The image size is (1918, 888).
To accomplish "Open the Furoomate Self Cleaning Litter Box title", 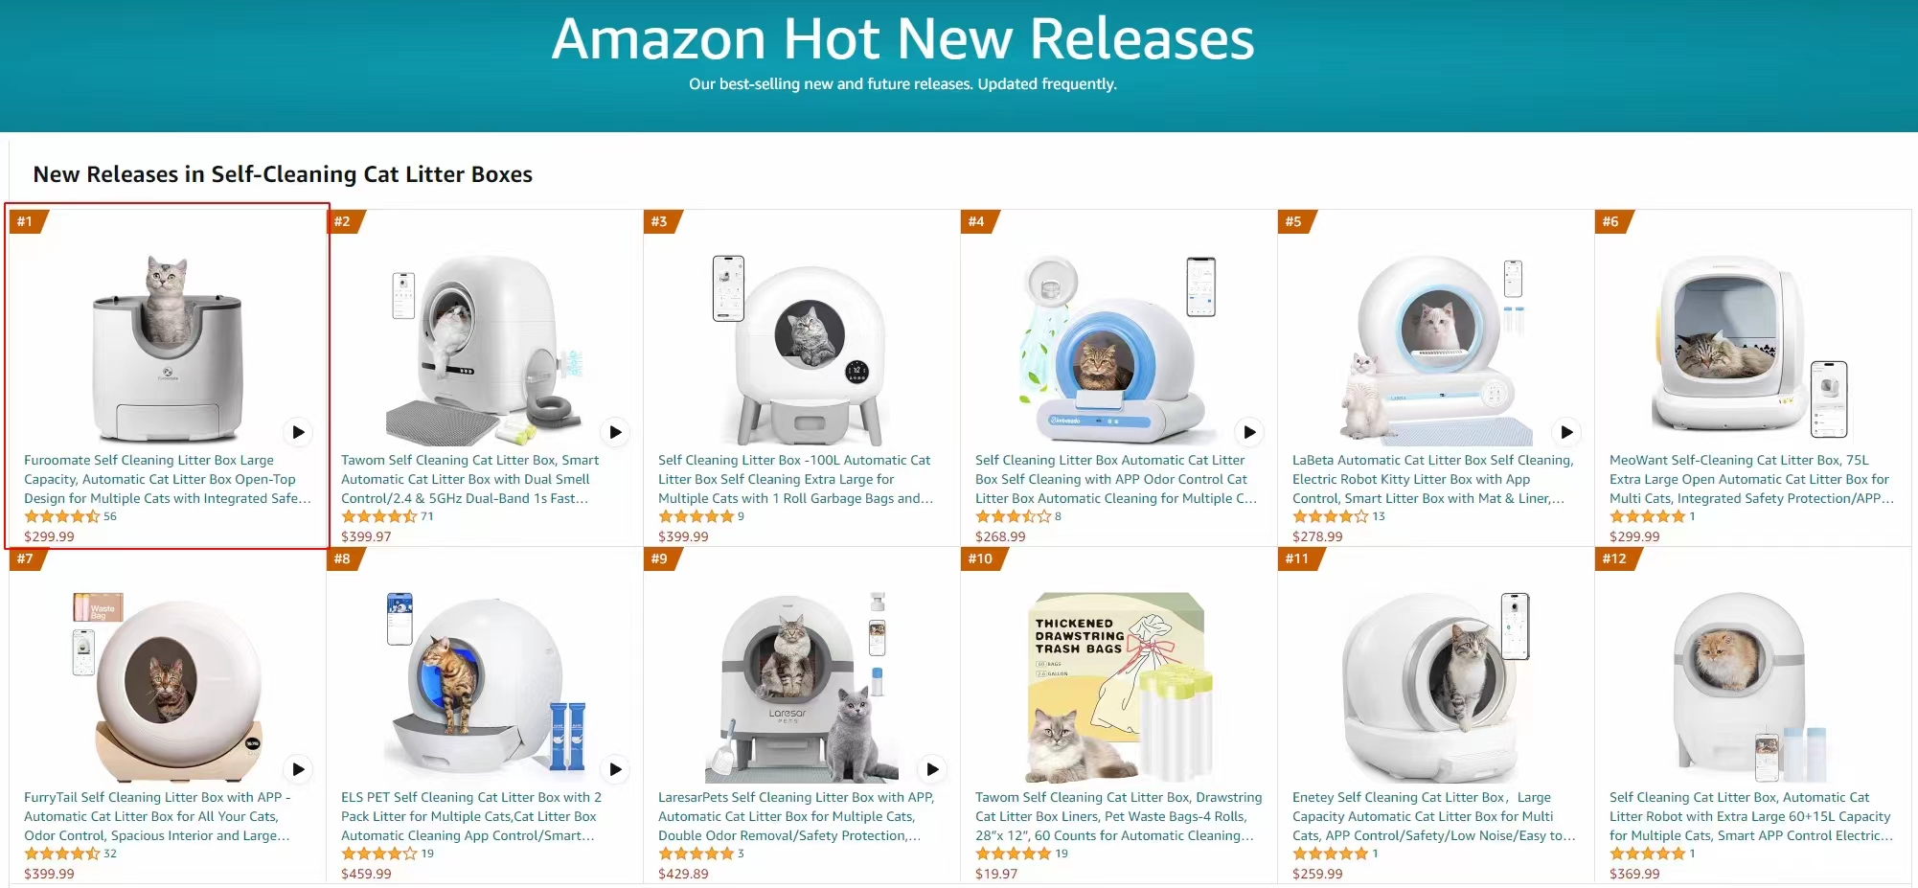I will pos(168,479).
